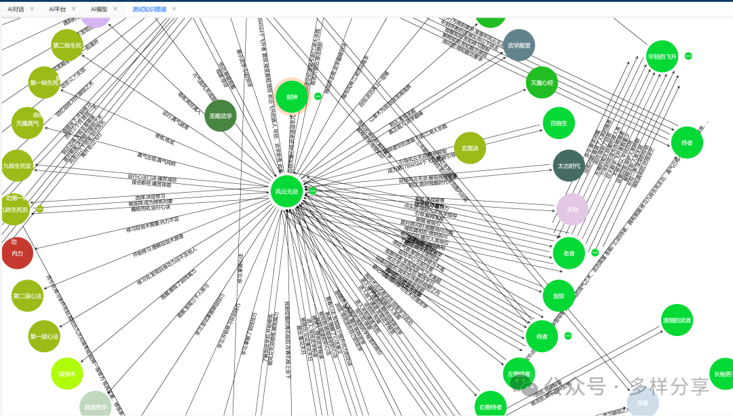Viewport: 733px width, 416px height.
Task: Pick the 太古时代 dark teal node
Action: click(x=569, y=166)
